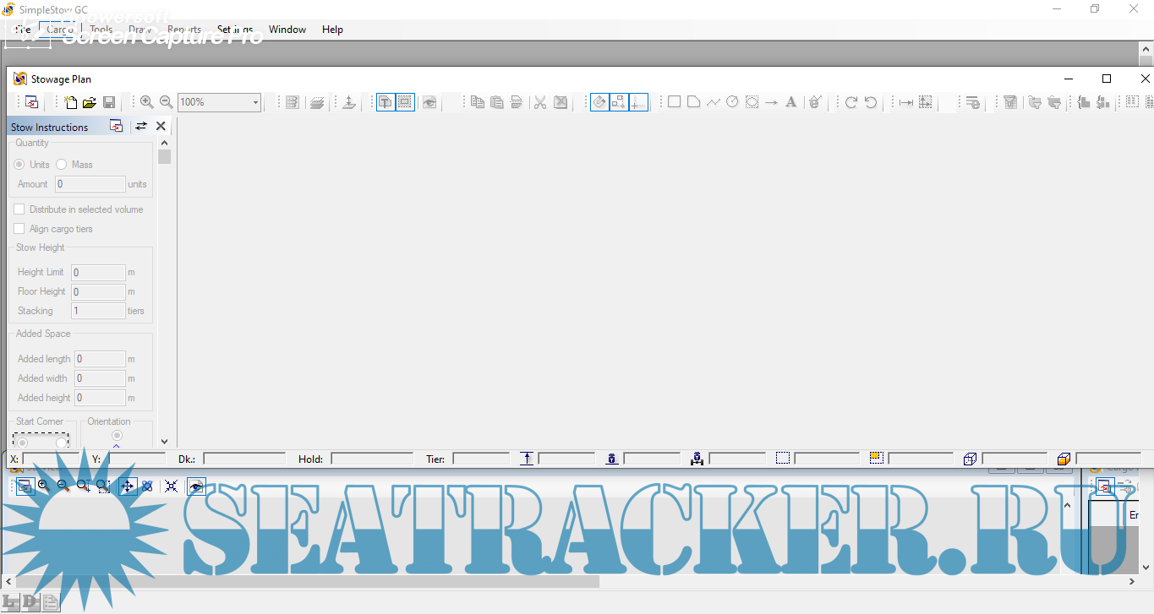Select the arrow drawing tool
The width and height of the screenshot is (1154, 614).
click(771, 102)
